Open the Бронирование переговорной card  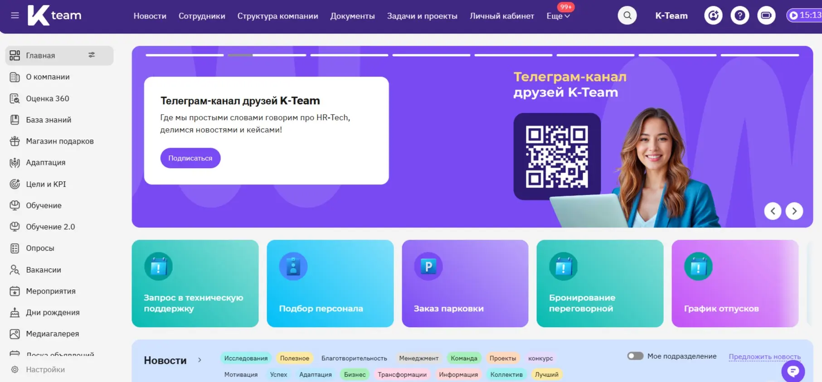pos(600,284)
